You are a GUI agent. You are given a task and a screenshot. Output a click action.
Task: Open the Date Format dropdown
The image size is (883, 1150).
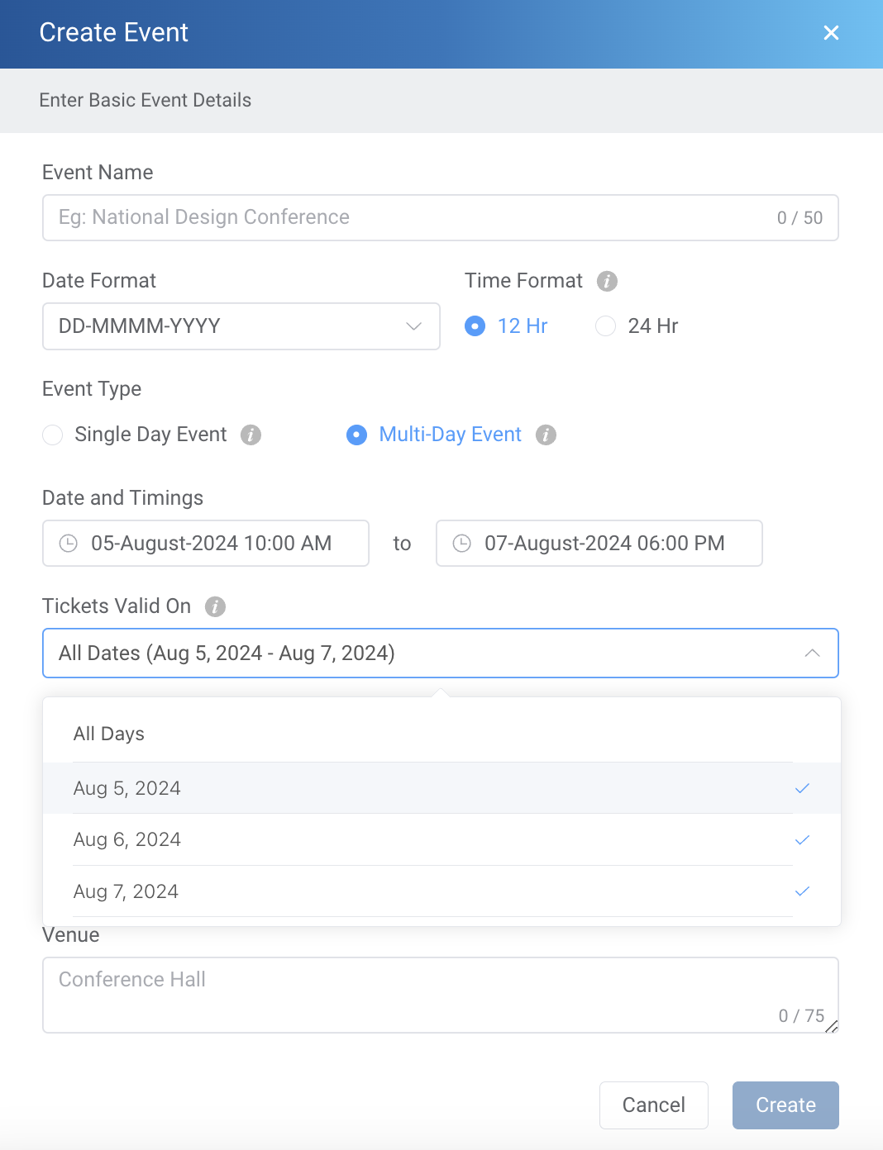point(241,326)
